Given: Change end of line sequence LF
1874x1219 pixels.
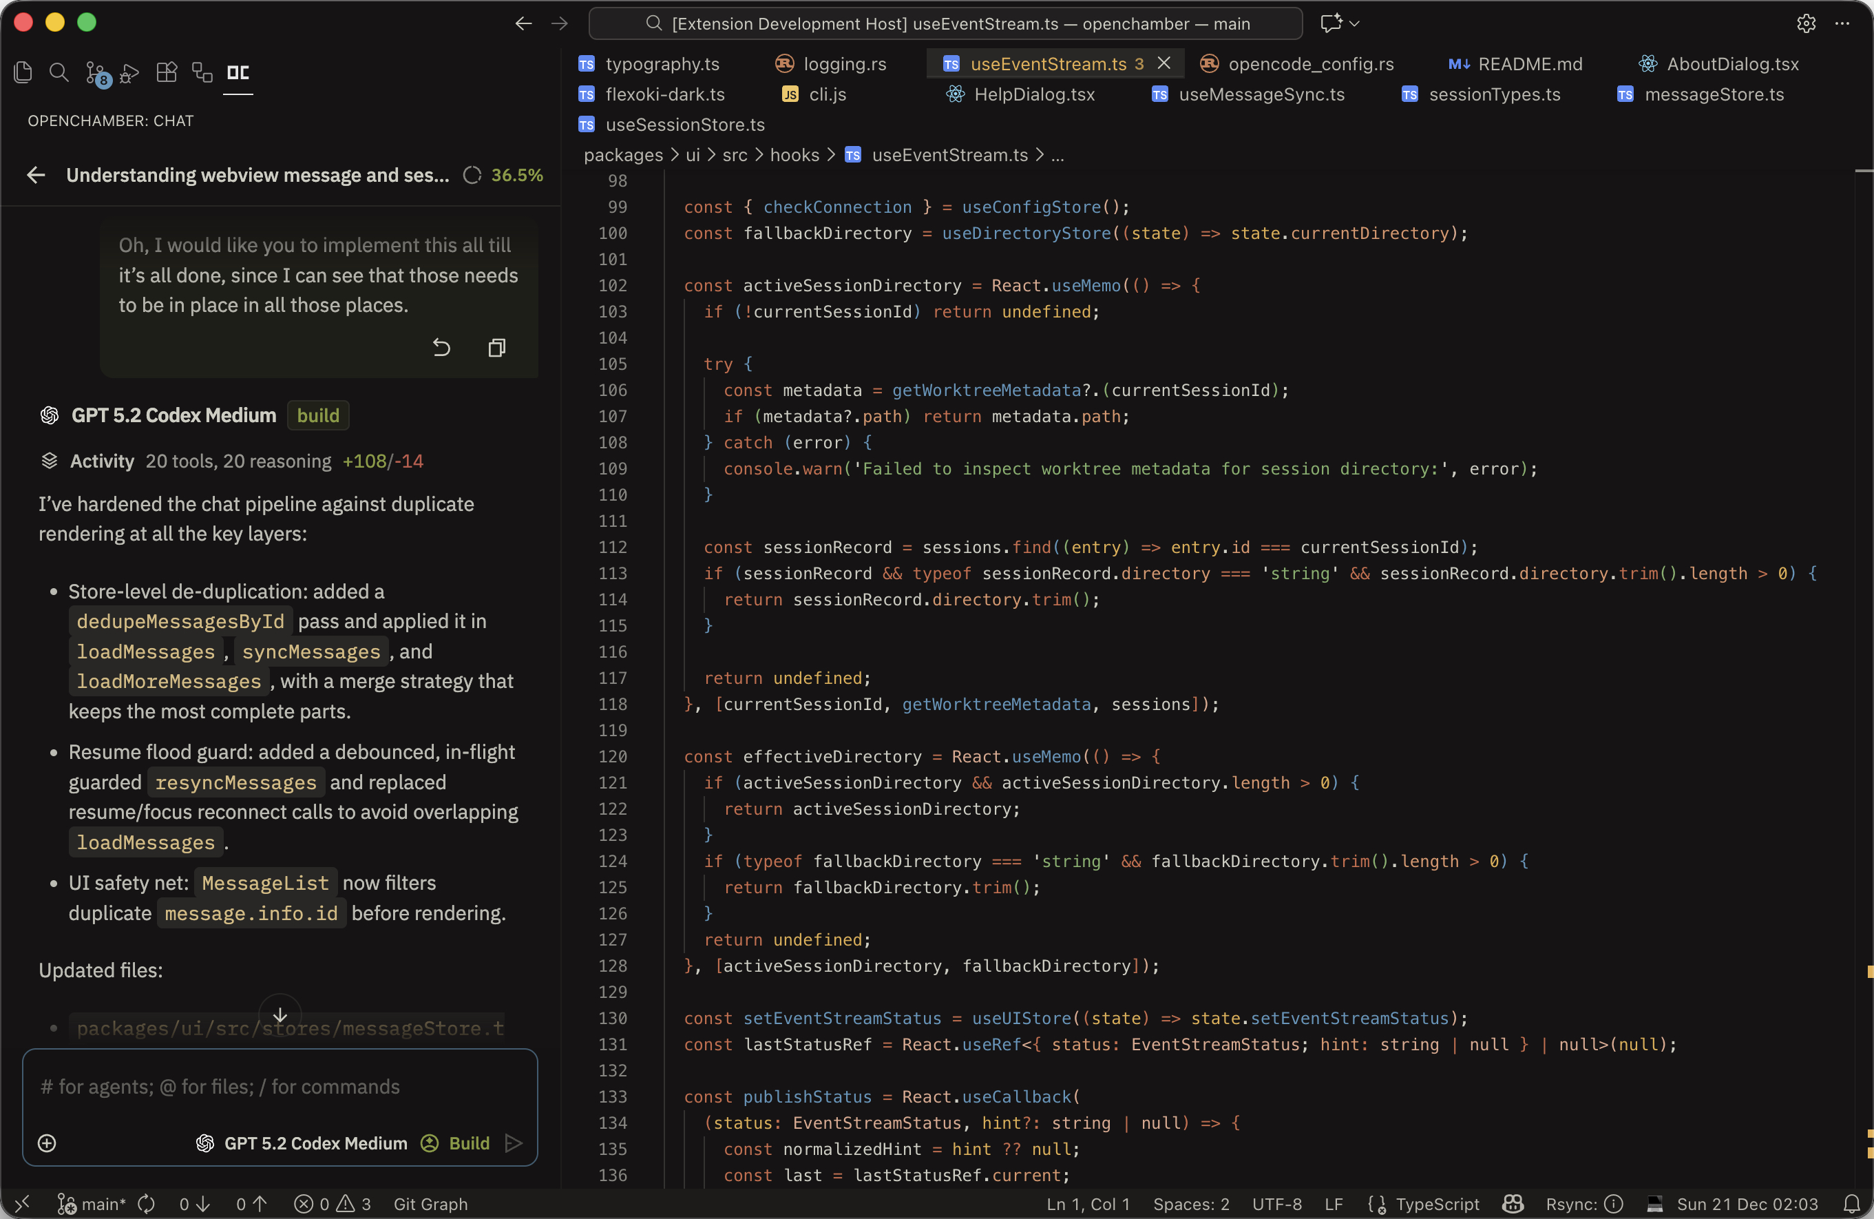Looking at the screenshot, I should (x=1334, y=1203).
